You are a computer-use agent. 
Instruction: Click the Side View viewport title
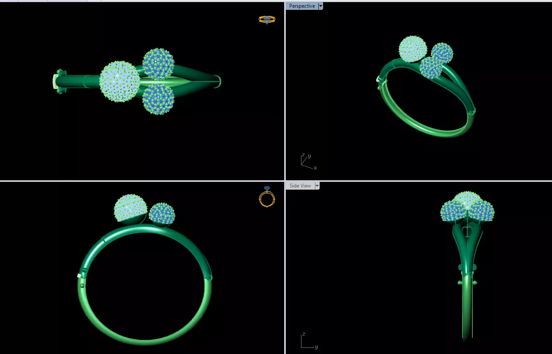tap(300, 186)
